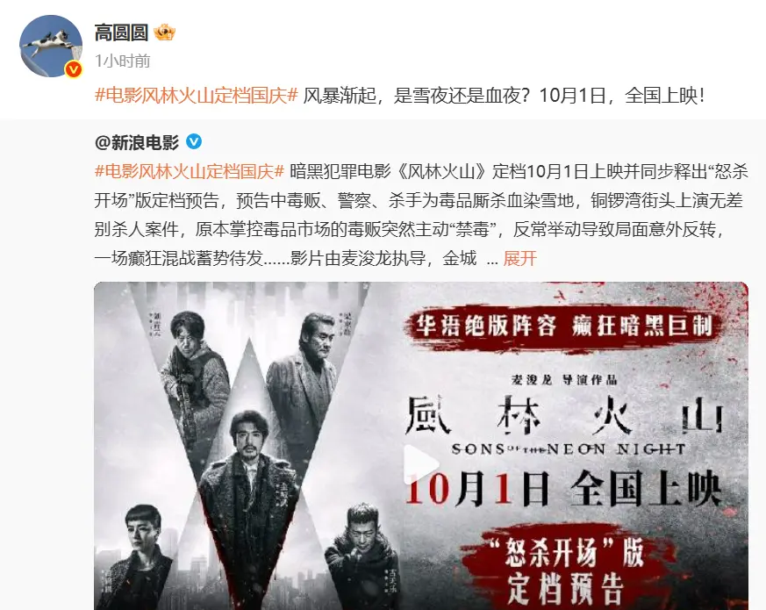Open 高圆圆's profile avatar
The image size is (766, 610).
coord(51,46)
